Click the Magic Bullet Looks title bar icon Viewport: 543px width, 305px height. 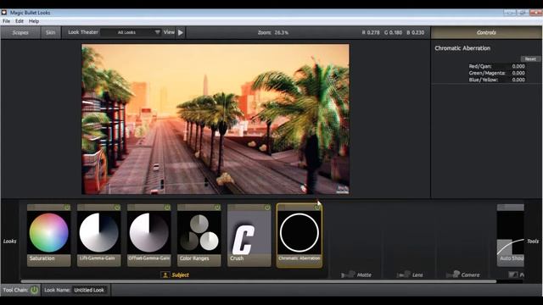click(x=4, y=13)
